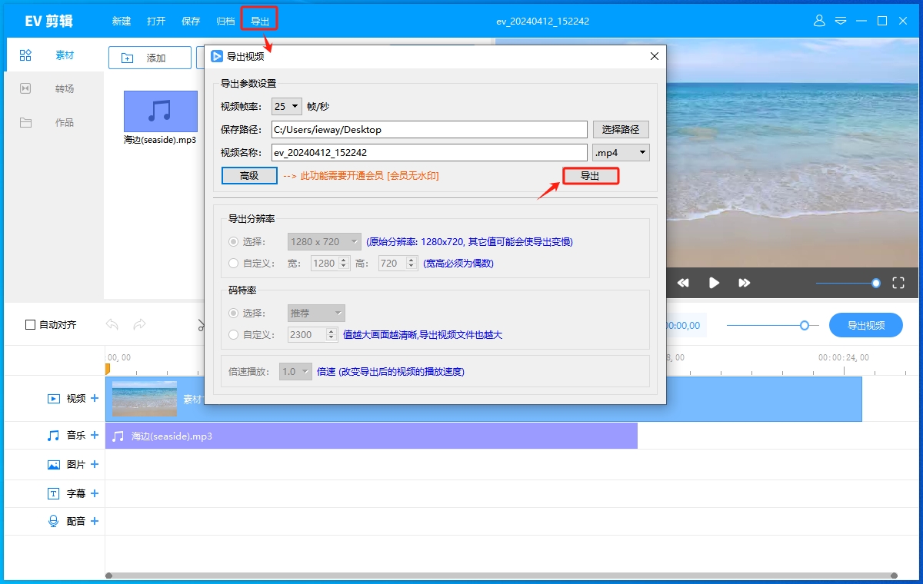This screenshot has width=923, height=584.
Task: Open the user account icon
Action: (x=819, y=21)
